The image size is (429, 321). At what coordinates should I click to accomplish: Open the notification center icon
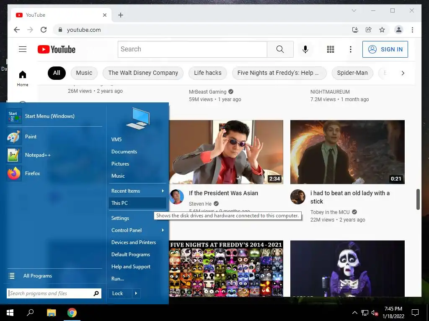(415, 313)
